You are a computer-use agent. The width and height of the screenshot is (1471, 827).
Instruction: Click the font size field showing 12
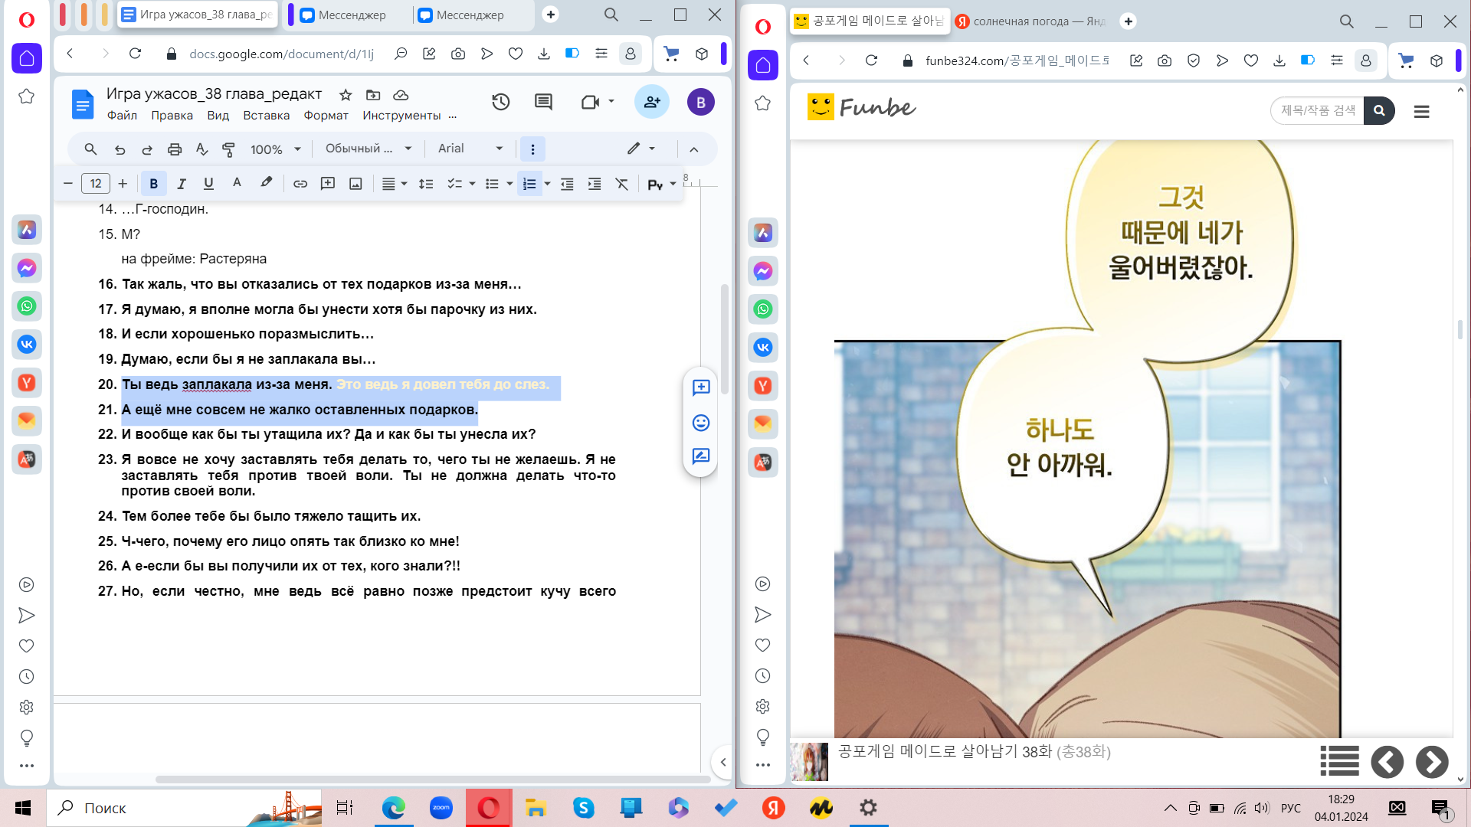point(96,184)
